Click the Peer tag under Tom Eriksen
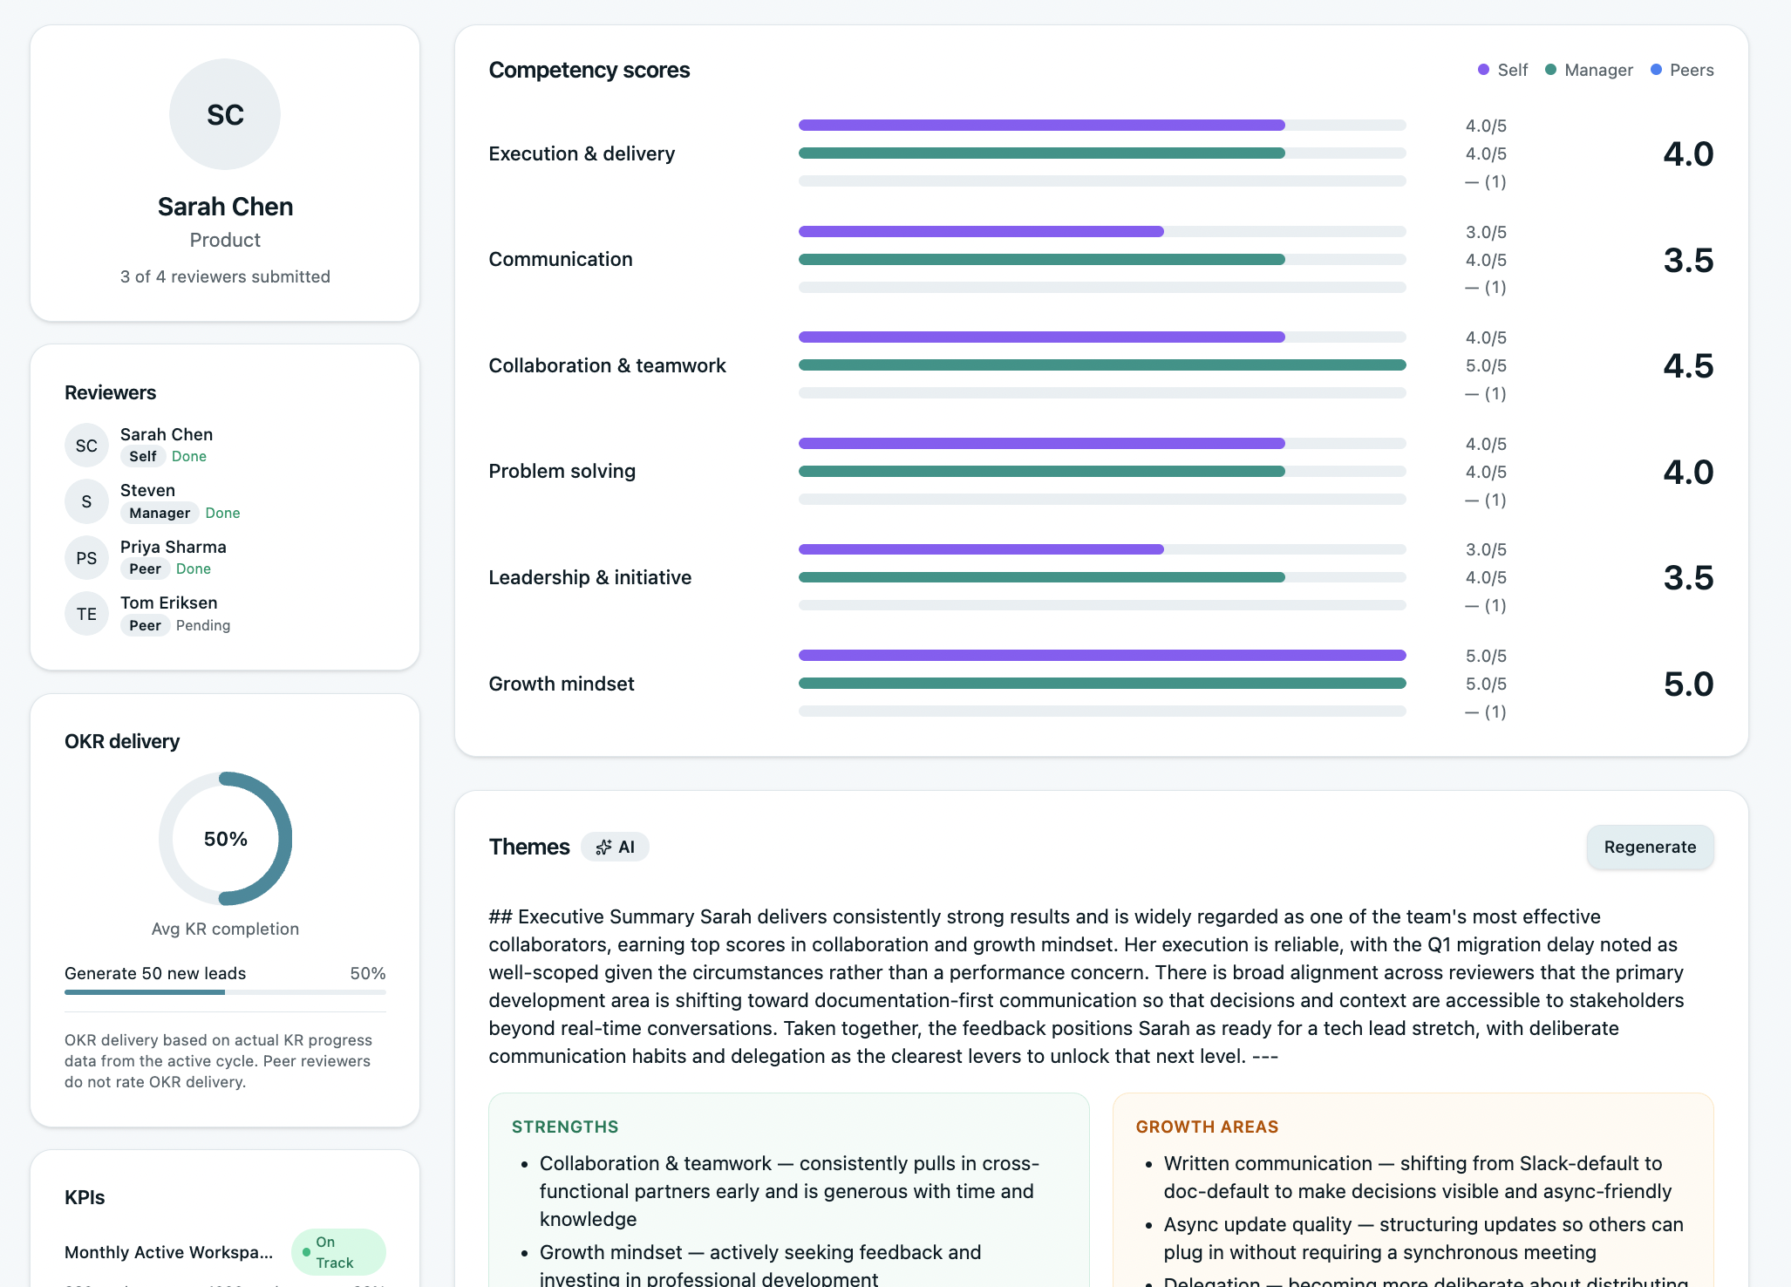 click(x=145, y=625)
